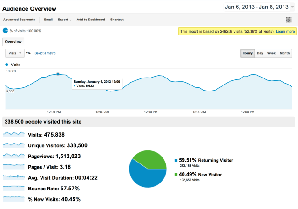Select the Overview tab

14,42
